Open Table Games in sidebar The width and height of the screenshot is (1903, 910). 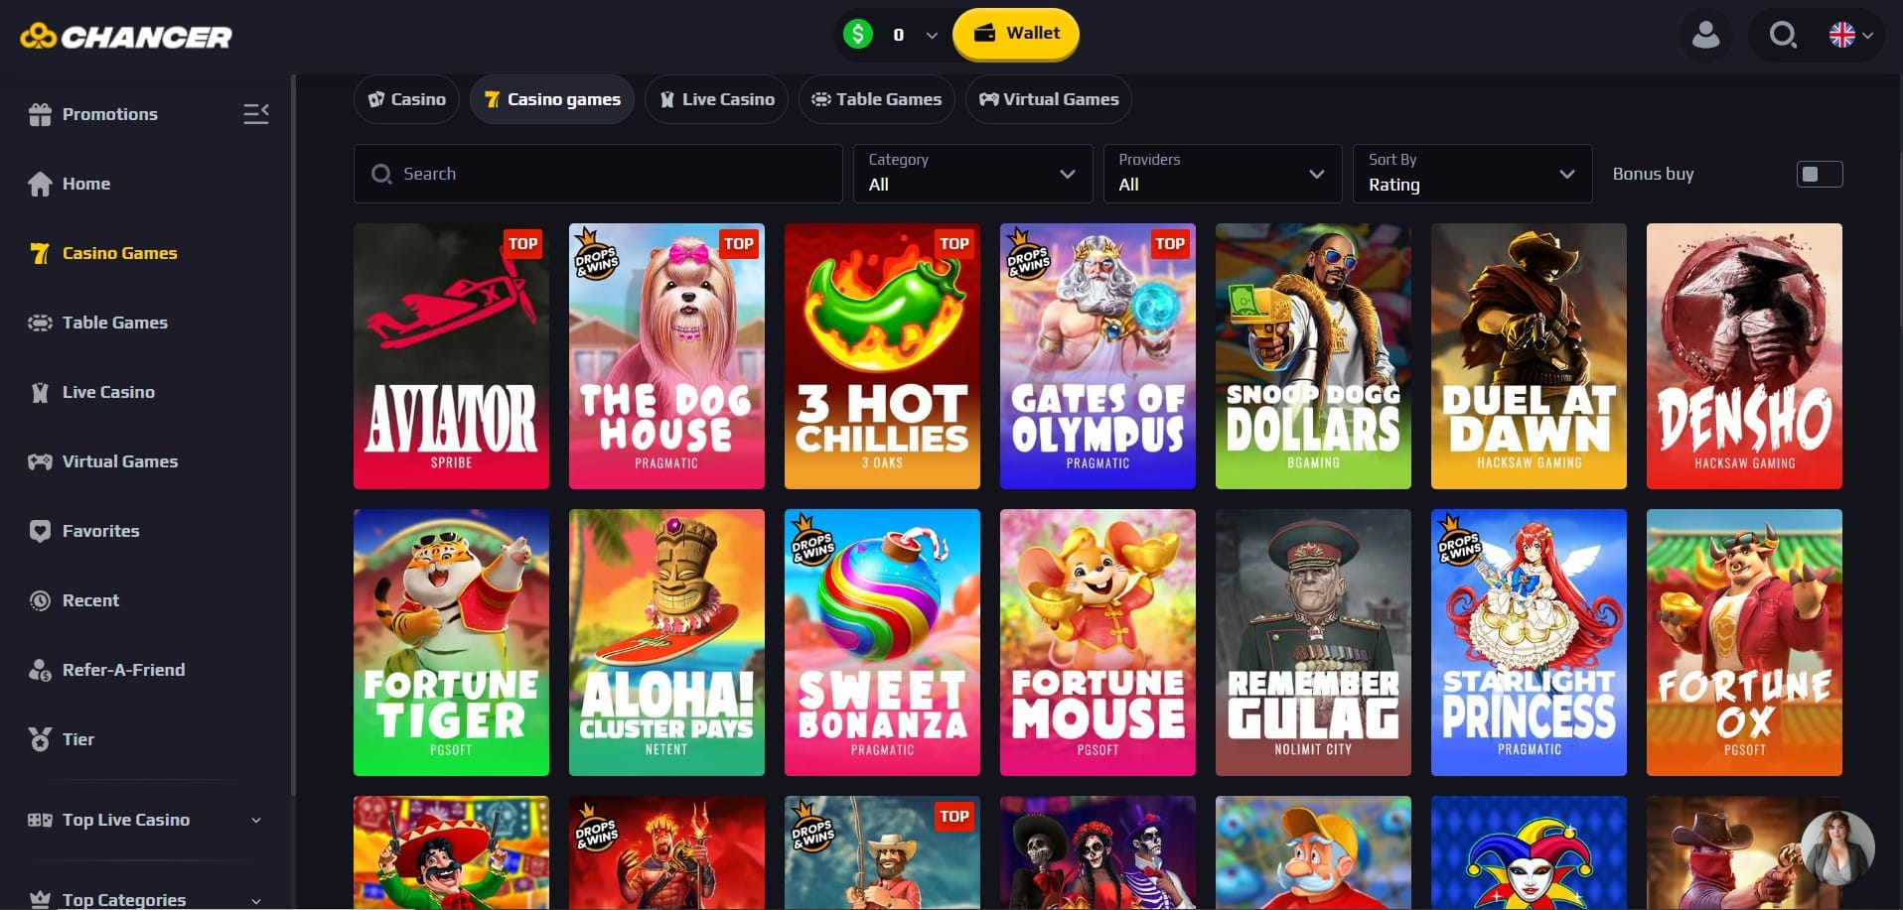tap(114, 323)
